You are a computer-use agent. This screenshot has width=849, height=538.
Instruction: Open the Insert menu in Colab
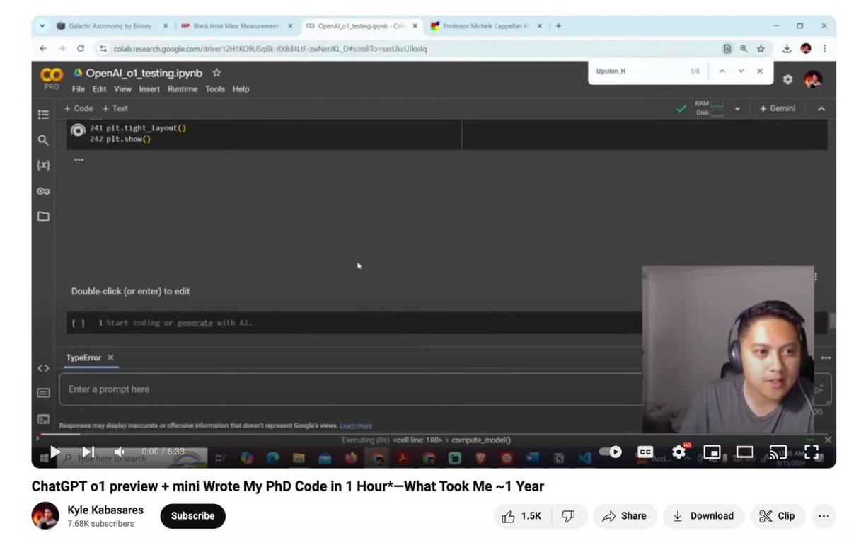tap(149, 89)
